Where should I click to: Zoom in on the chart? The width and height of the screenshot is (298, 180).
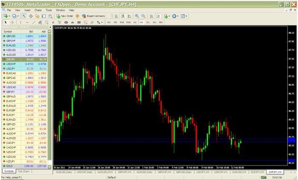(x=137, y=16)
